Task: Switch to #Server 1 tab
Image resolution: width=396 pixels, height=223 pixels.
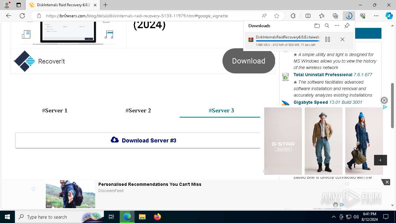Action: [55, 111]
